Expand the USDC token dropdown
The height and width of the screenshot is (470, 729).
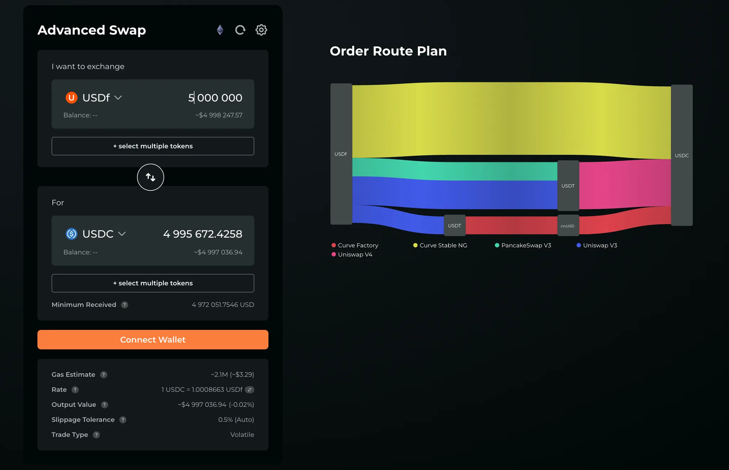pos(122,234)
